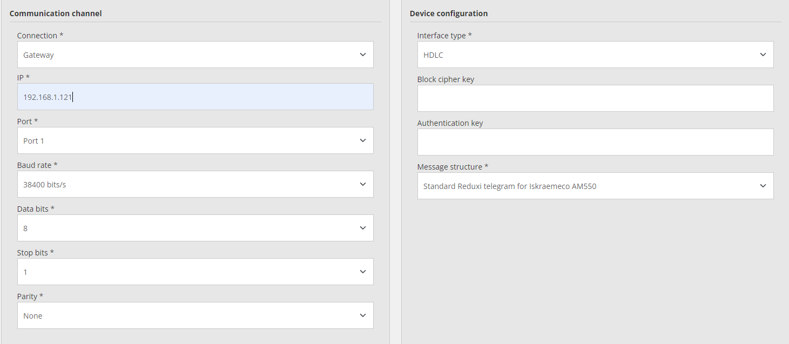Click the chevron arrow in Connection field
This screenshot has width=789, height=344.
[363, 55]
